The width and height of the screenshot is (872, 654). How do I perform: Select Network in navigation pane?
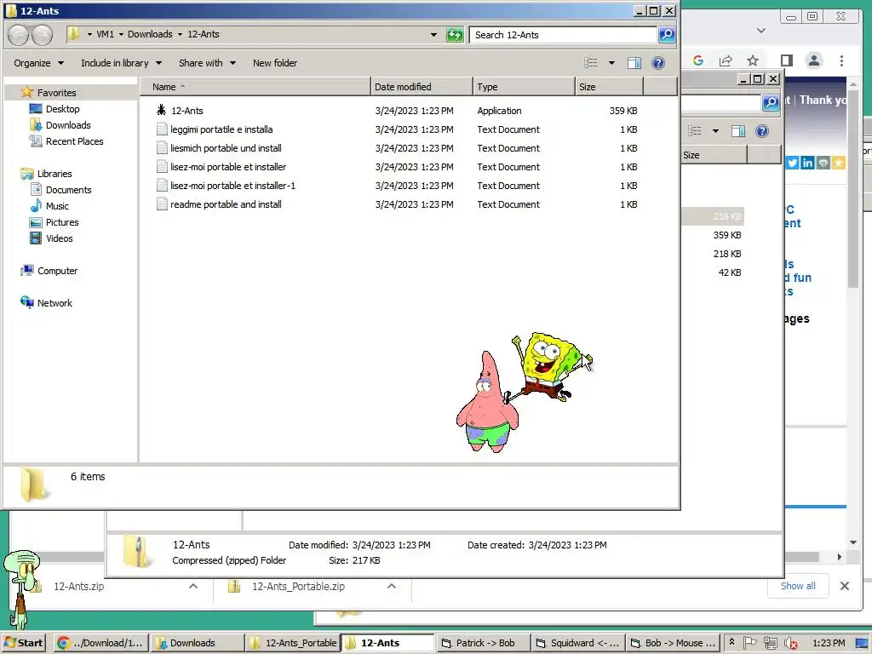[x=54, y=303]
